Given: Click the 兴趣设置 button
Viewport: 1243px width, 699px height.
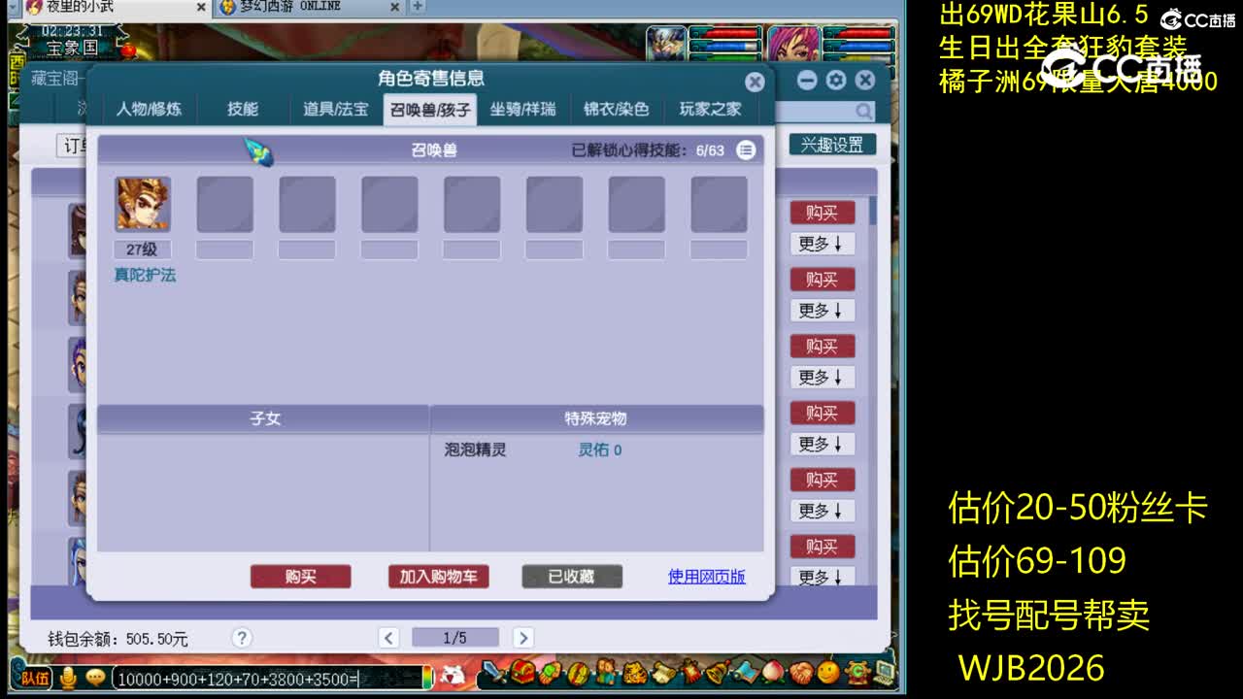Looking at the screenshot, I should tap(832, 145).
